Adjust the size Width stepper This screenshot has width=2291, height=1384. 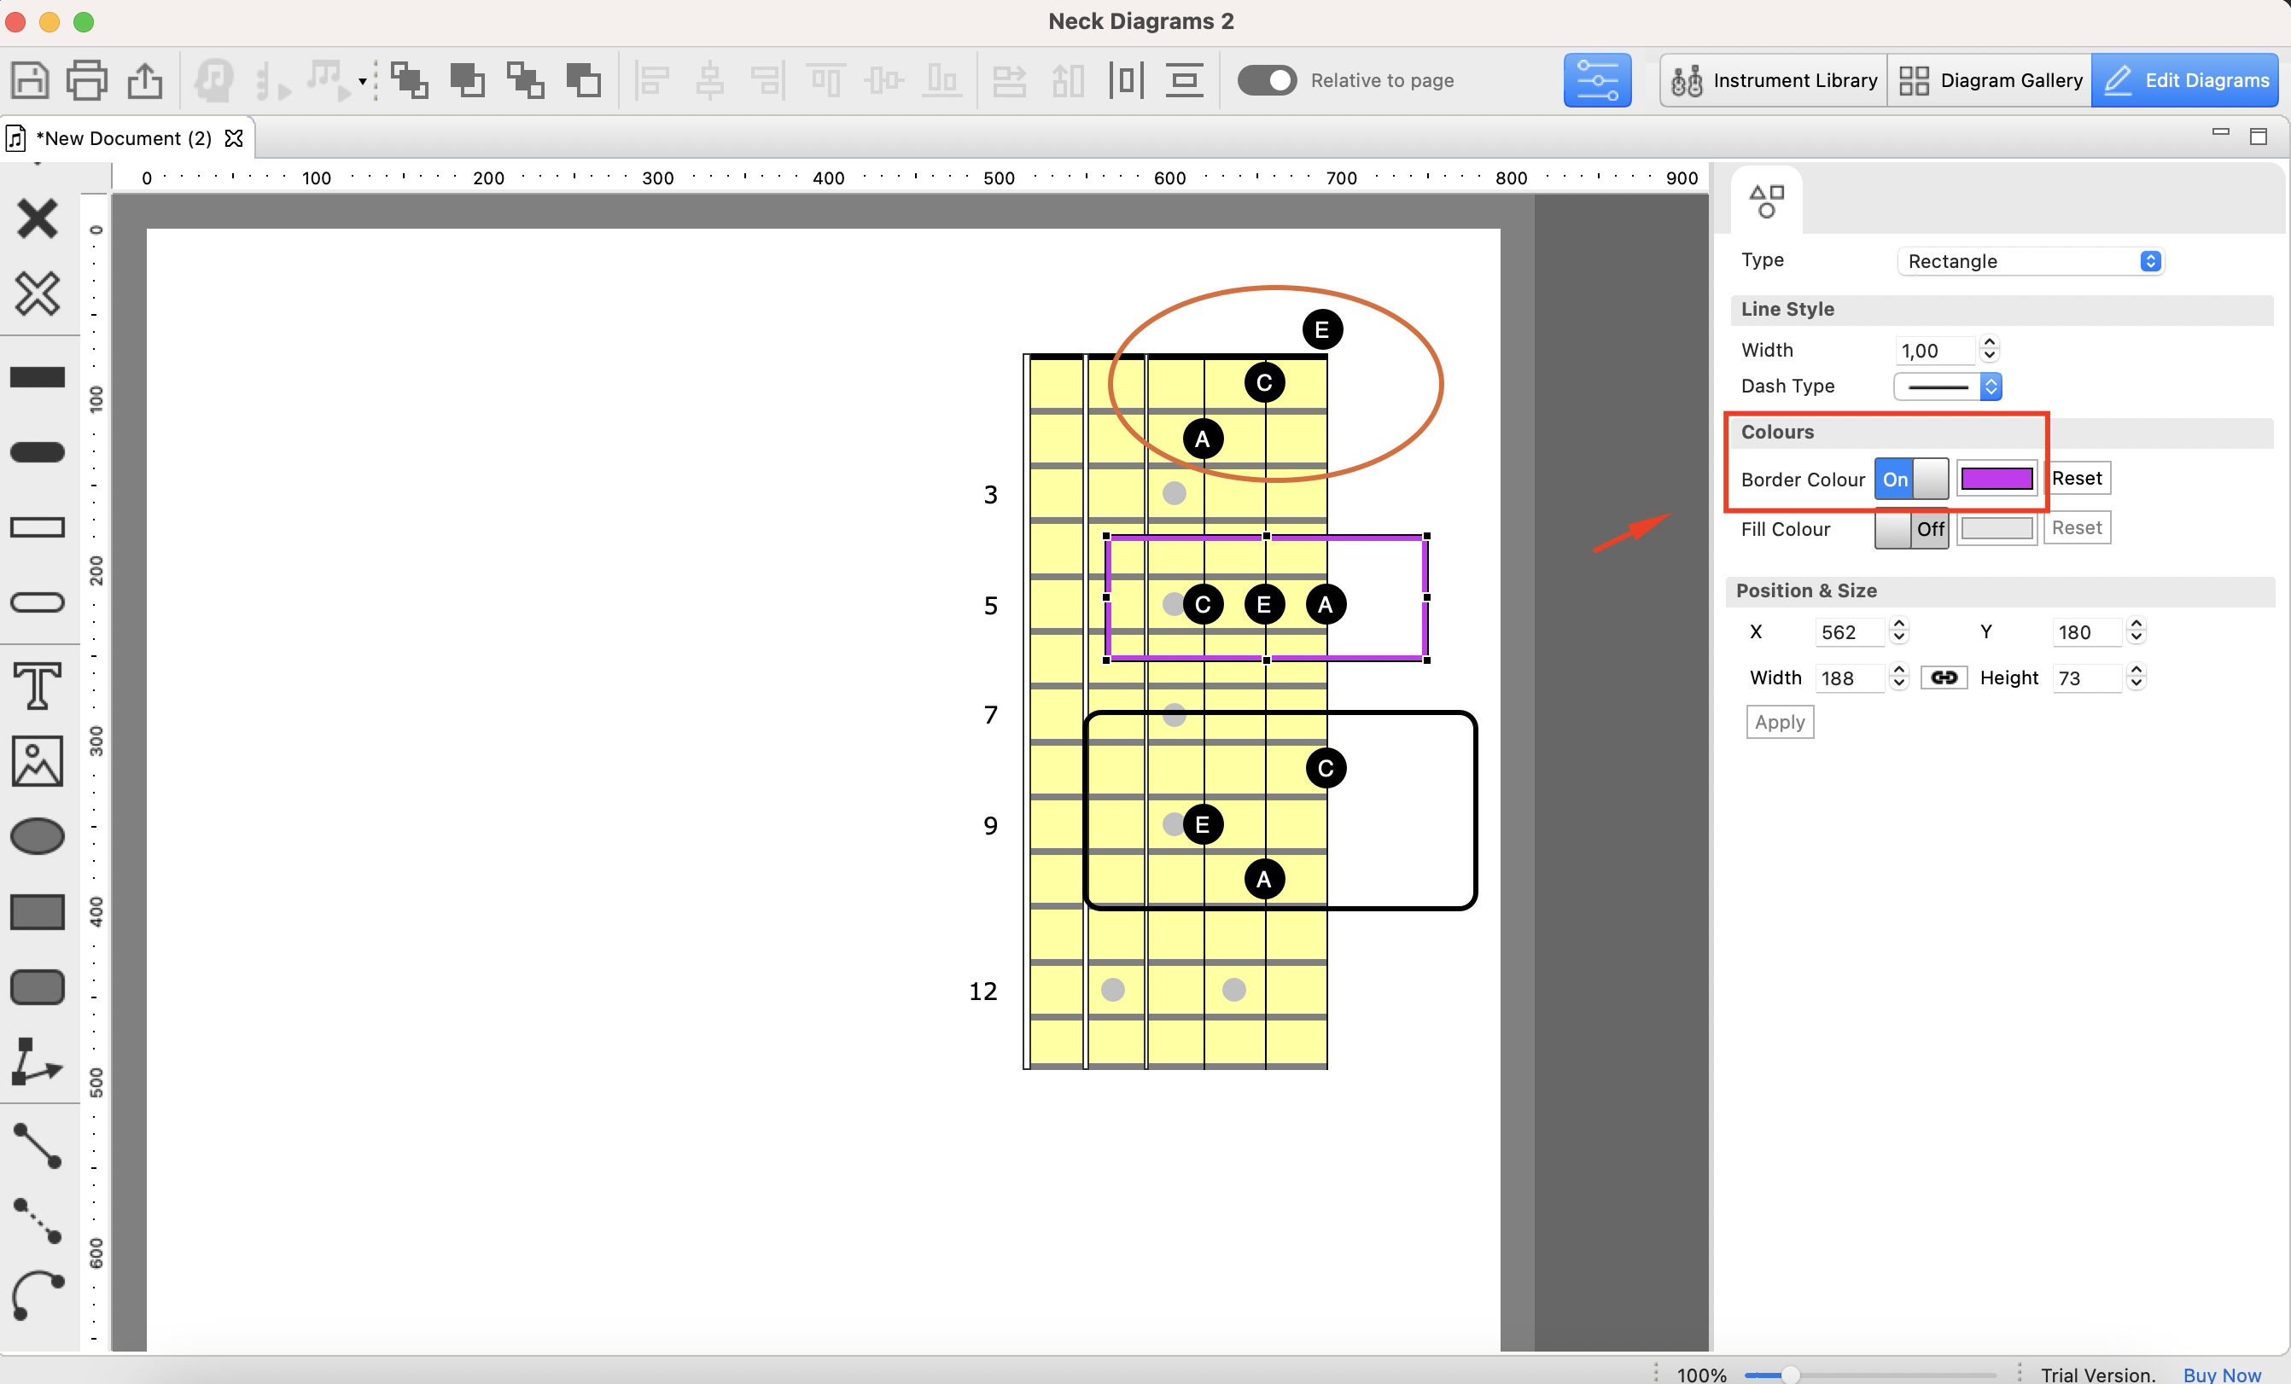(1899, 677)
